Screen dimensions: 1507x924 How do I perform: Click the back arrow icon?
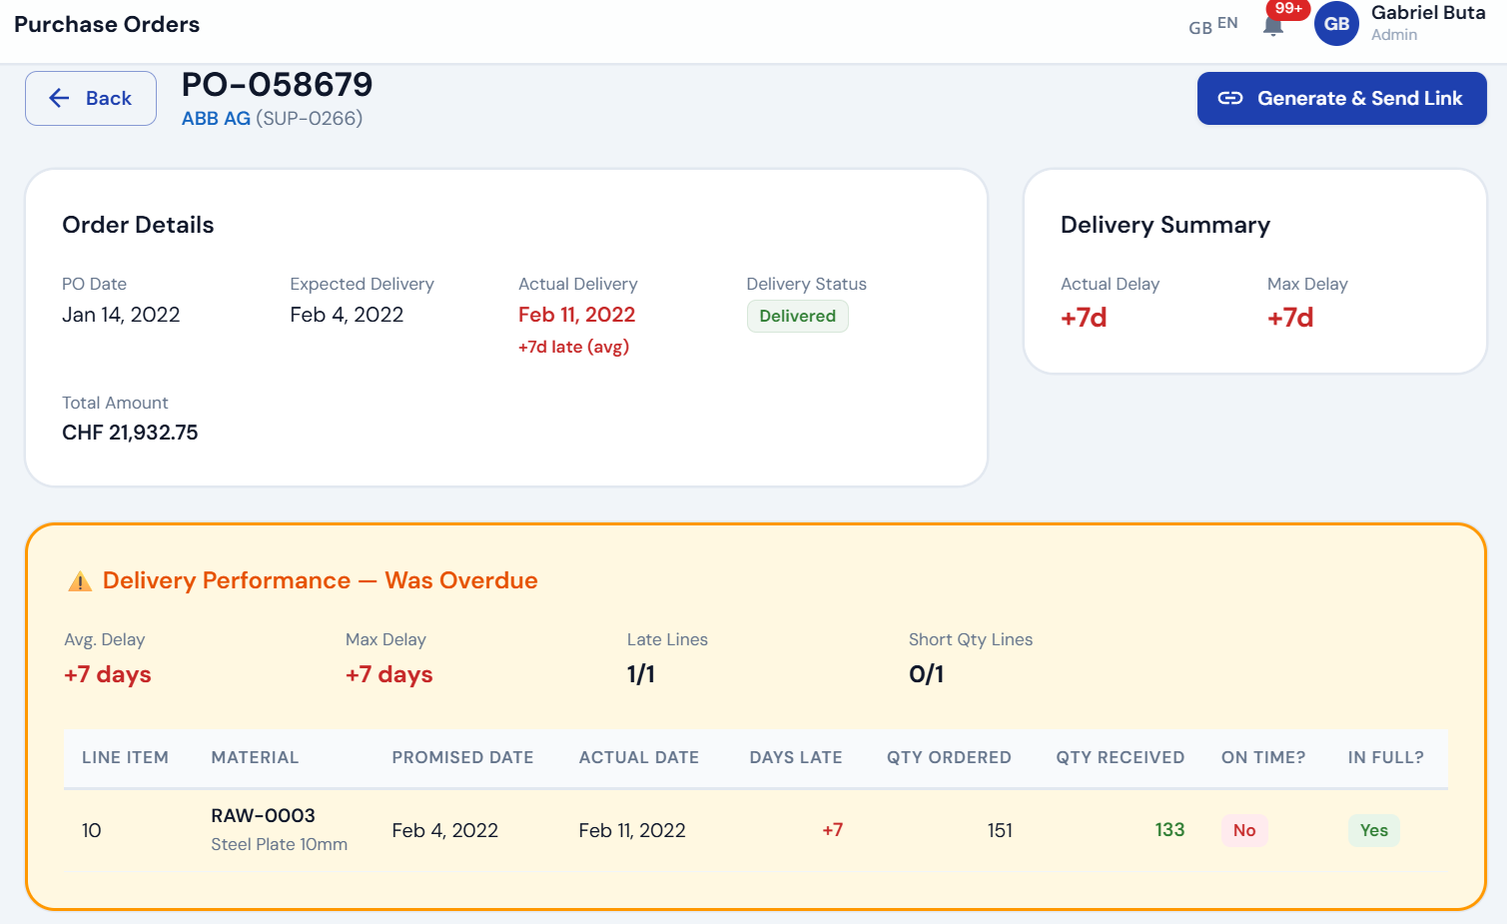point(59,98)
